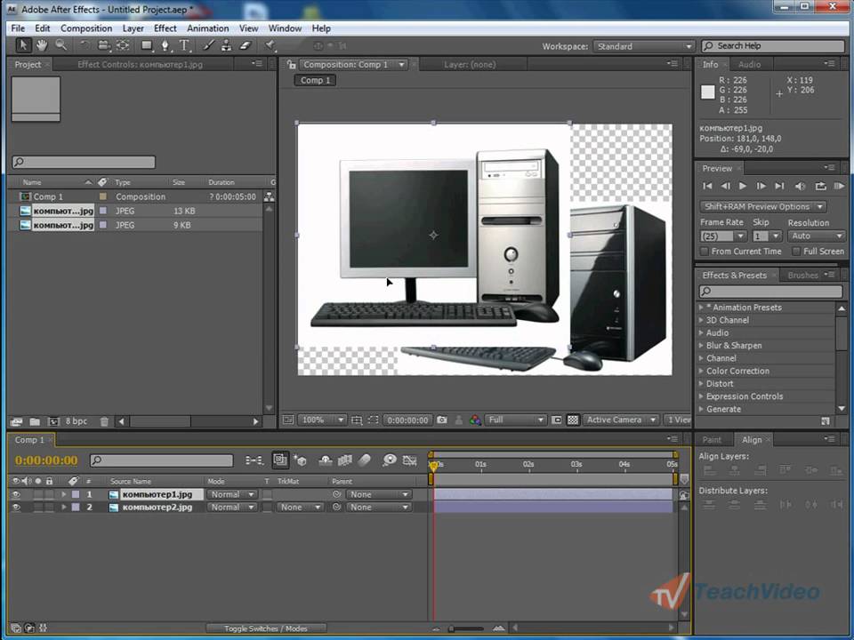Click the timeline current time 0:00:00:00

click(x=46, y=460)
